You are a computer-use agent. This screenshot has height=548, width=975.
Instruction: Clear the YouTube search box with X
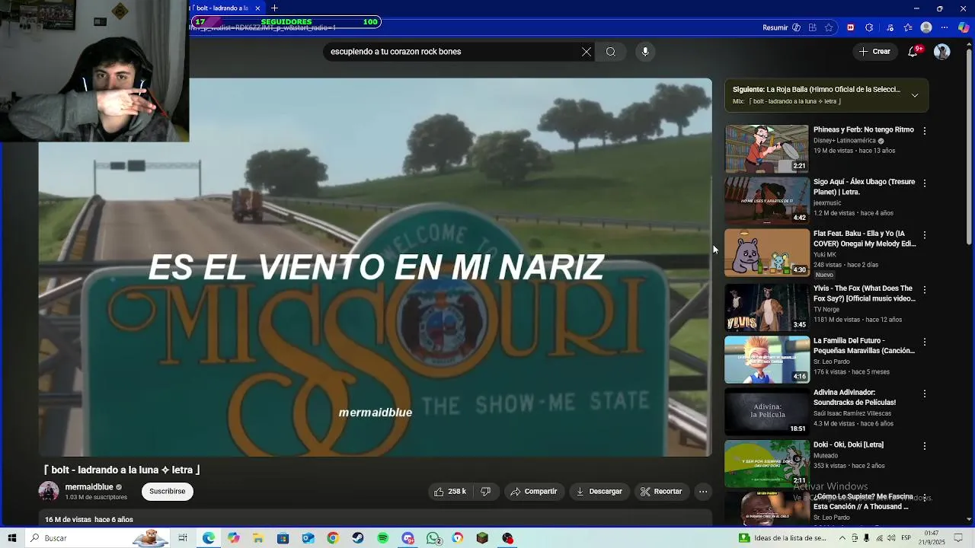[x=587, y=52]
